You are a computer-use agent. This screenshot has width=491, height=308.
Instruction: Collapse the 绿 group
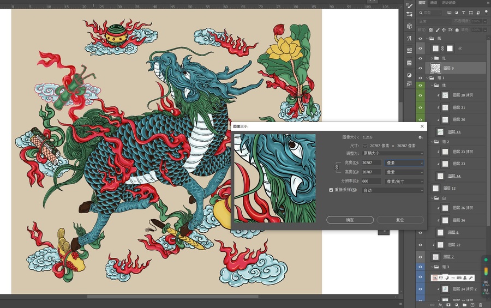[x=432, y=85]
